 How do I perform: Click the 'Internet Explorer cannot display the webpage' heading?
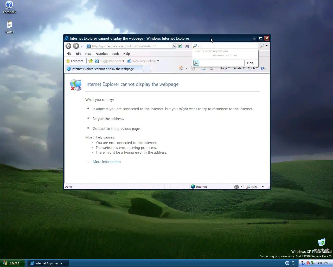tap(132, 84)
